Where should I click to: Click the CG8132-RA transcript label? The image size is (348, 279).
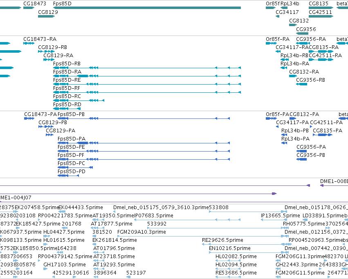click(304, 72)
